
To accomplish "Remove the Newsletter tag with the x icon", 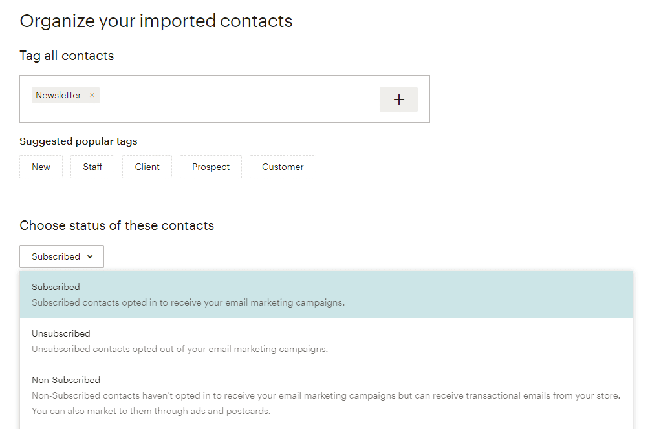I will (91, 95).
